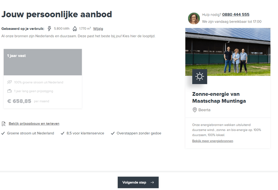Image resolution: width=278 pixels, height=190 pixels.
Task: Click the checkmark next to Groene stroom uit Nederland
Action: click(x=3, y=133)
